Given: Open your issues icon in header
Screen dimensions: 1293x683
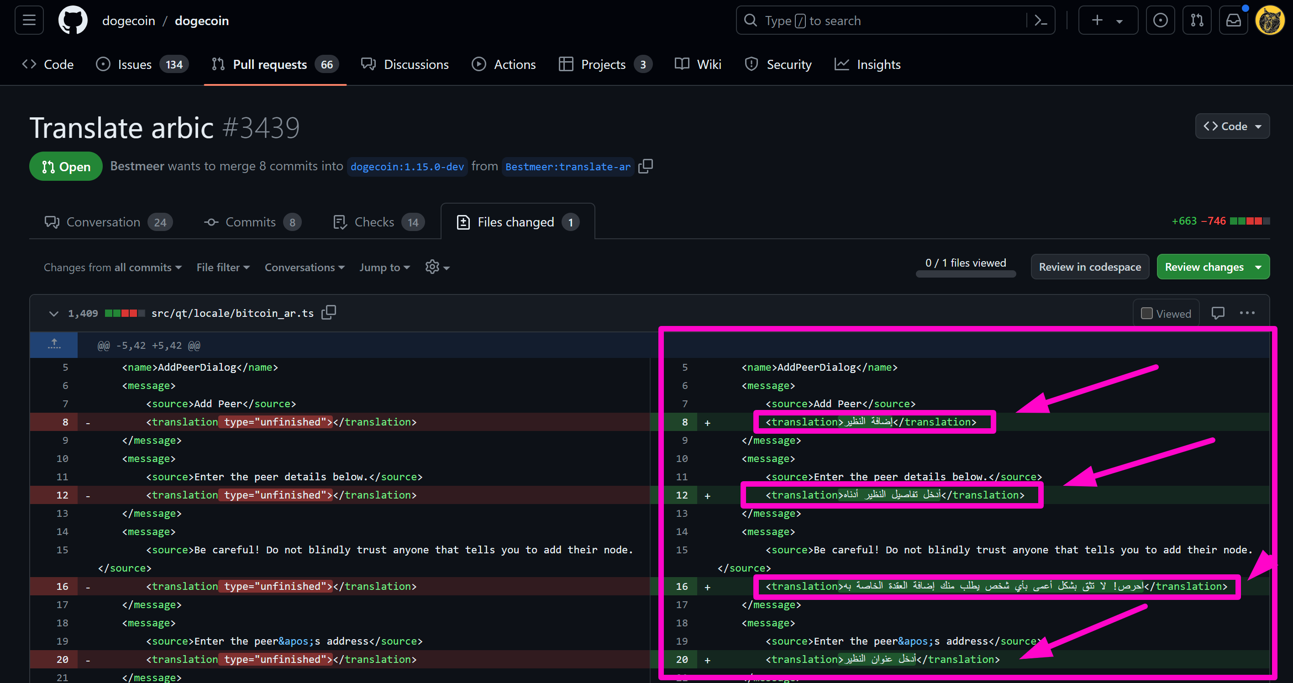Looking at the screenshot, I should 1160,21.
